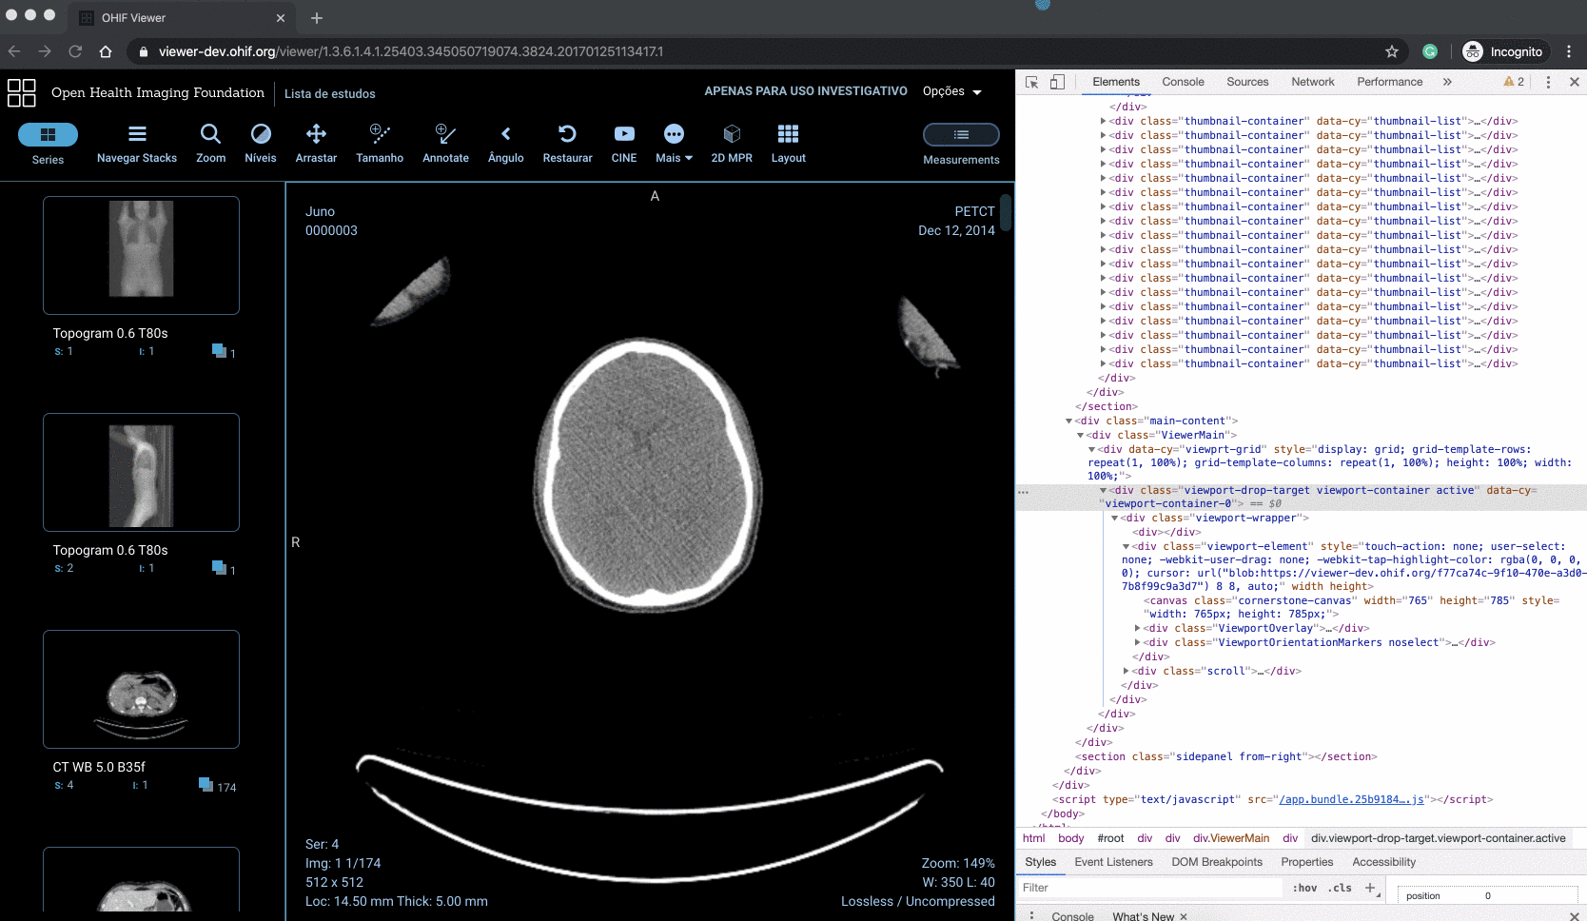The height and width of the screenshot is (921, 1587).
Task: Collapse the main-content div node
Action: pyautogui.click(x=1069, y=421)
